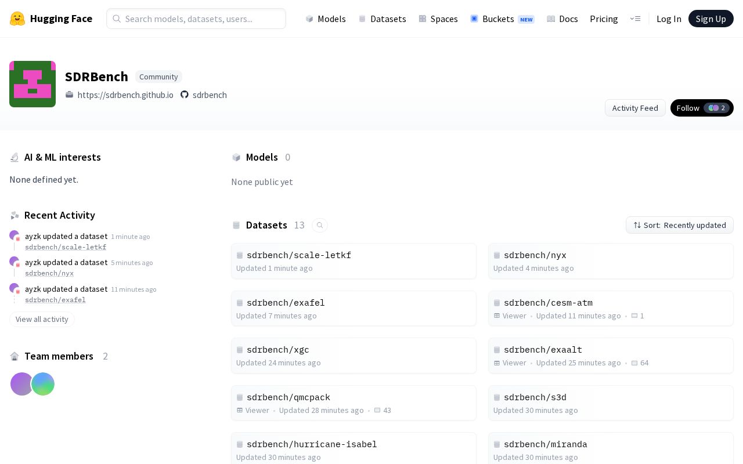Click the Sign Up button

[711, 19]
